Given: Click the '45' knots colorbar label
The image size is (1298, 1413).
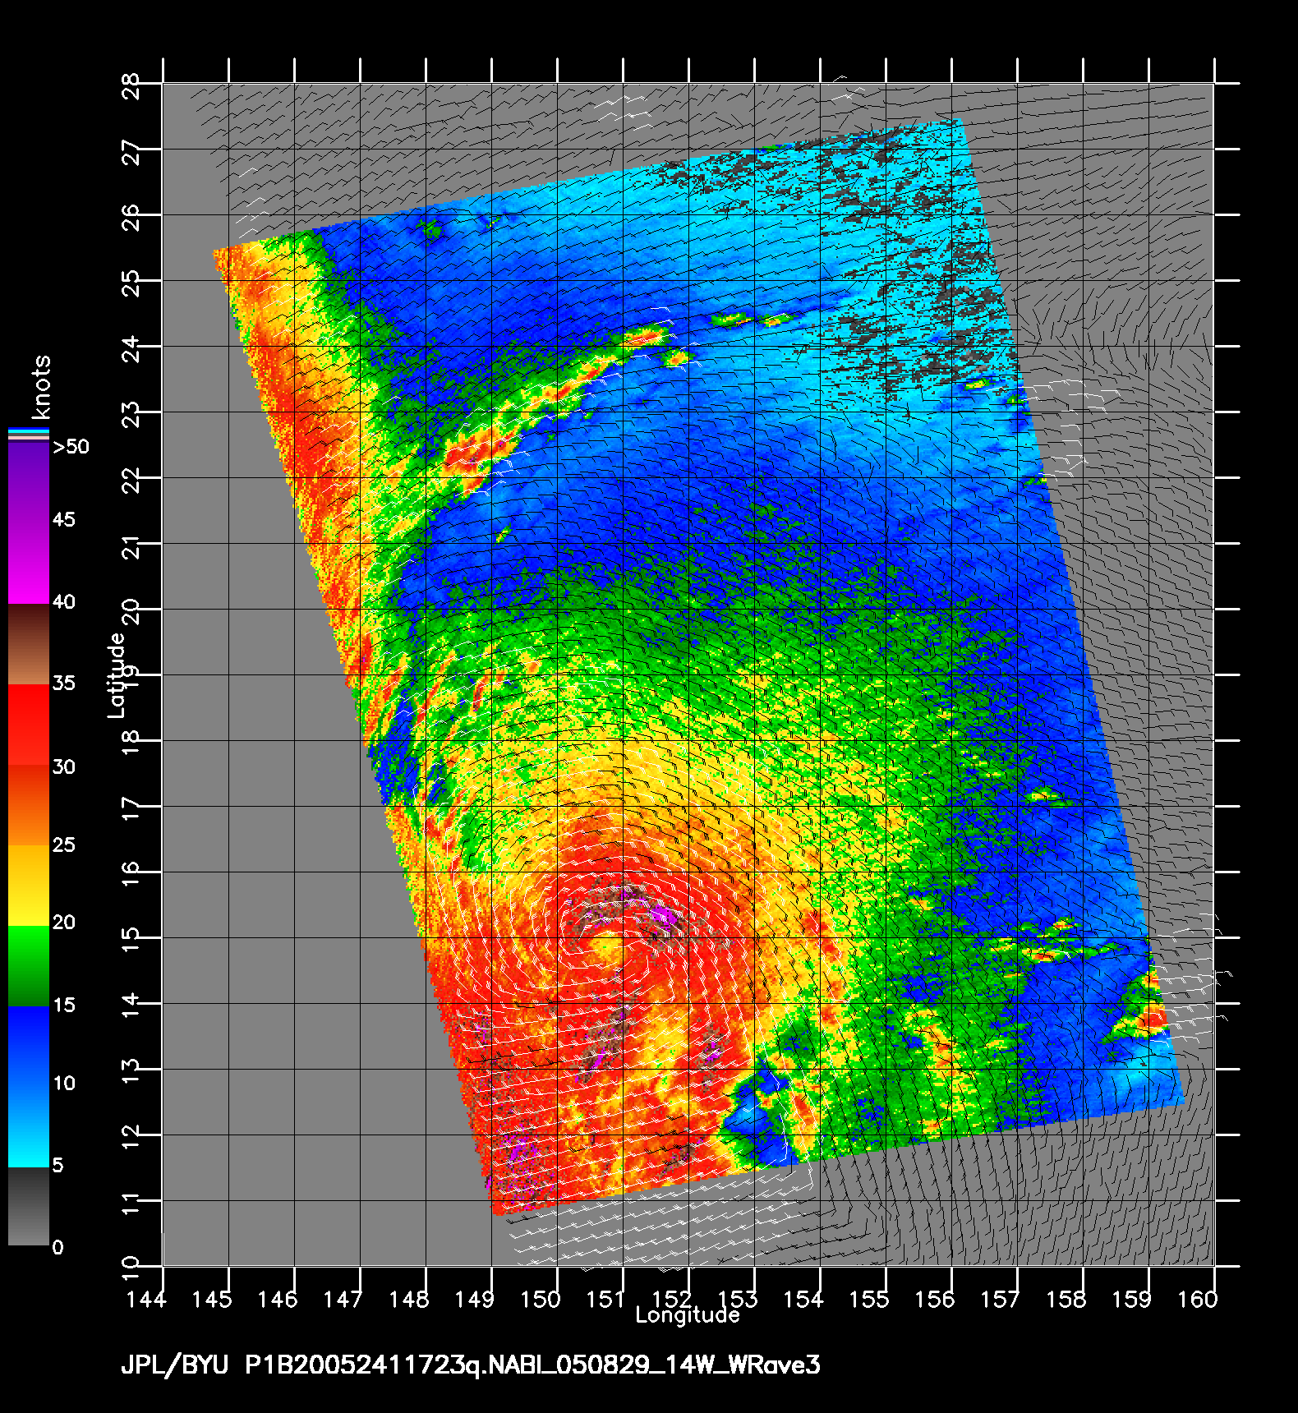Looking at the screenshot, I should pyautogui.click(x=64, y=520).
